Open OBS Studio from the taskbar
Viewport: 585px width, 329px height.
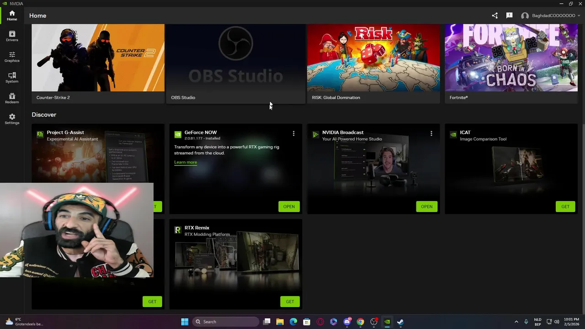point(374,322)
